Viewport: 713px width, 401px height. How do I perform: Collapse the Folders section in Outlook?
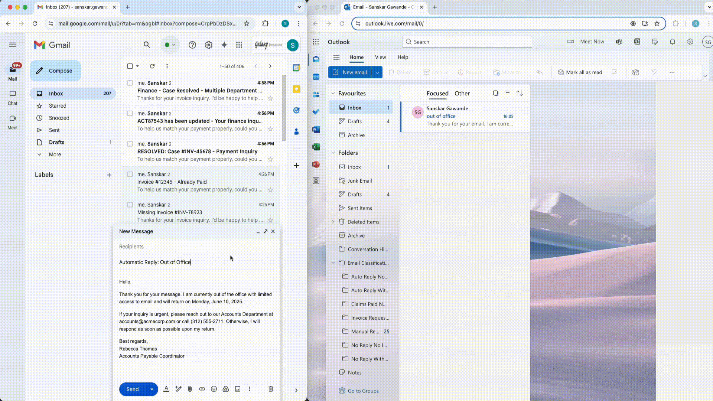[333, 153]
